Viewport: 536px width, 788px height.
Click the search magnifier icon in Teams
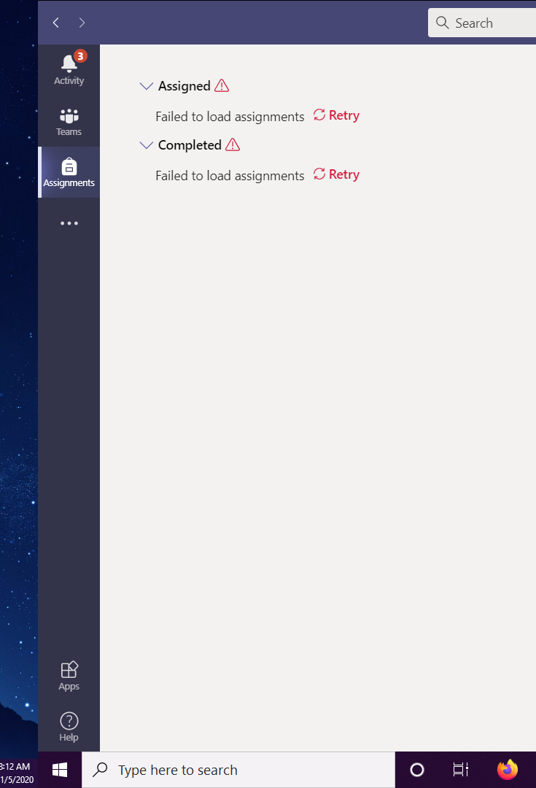coord(442,23)
